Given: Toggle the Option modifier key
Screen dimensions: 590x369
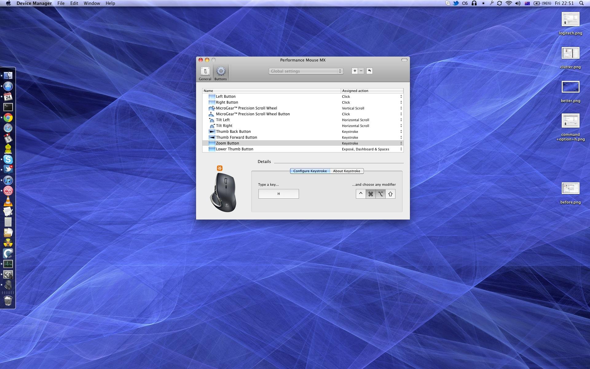Looking at the screenshot, I should 380,194.
